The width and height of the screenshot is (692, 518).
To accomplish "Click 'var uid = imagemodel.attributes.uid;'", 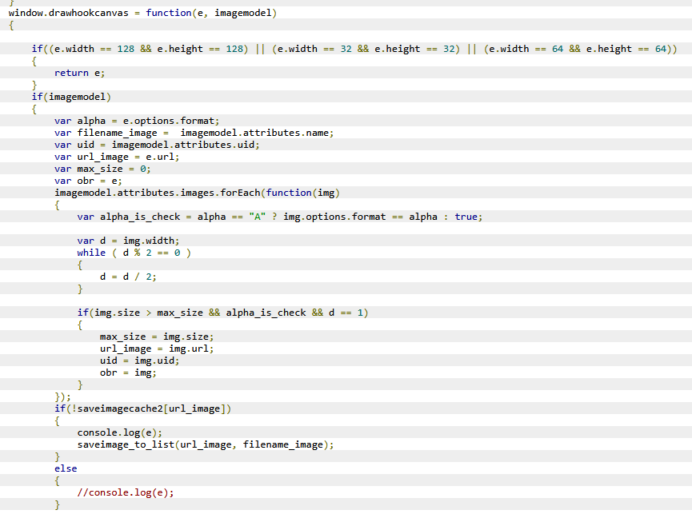I will 157,145.
